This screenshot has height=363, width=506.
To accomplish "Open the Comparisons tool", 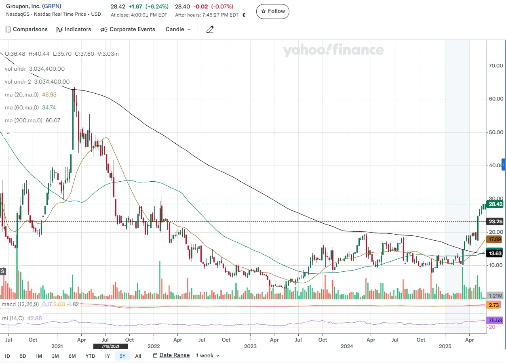I will [x=26, y=29].
